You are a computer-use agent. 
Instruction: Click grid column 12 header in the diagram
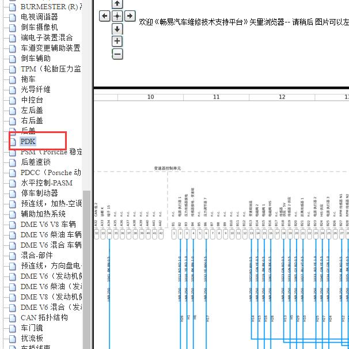(x=282, y=97)
